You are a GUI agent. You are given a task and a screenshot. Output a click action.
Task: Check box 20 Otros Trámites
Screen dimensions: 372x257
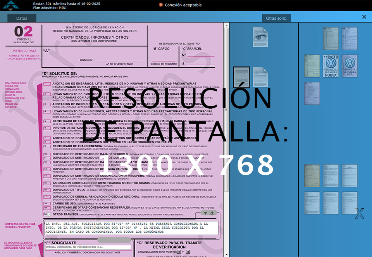click(x=47, y=214)
